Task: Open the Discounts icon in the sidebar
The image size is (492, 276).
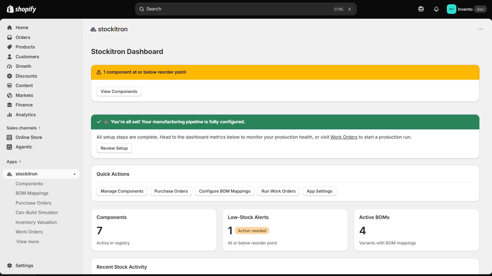Action: tap(10, 76)
